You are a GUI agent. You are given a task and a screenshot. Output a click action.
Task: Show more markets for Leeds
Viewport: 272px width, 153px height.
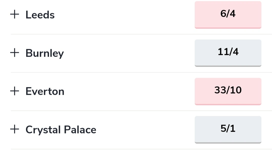point(15,15)
